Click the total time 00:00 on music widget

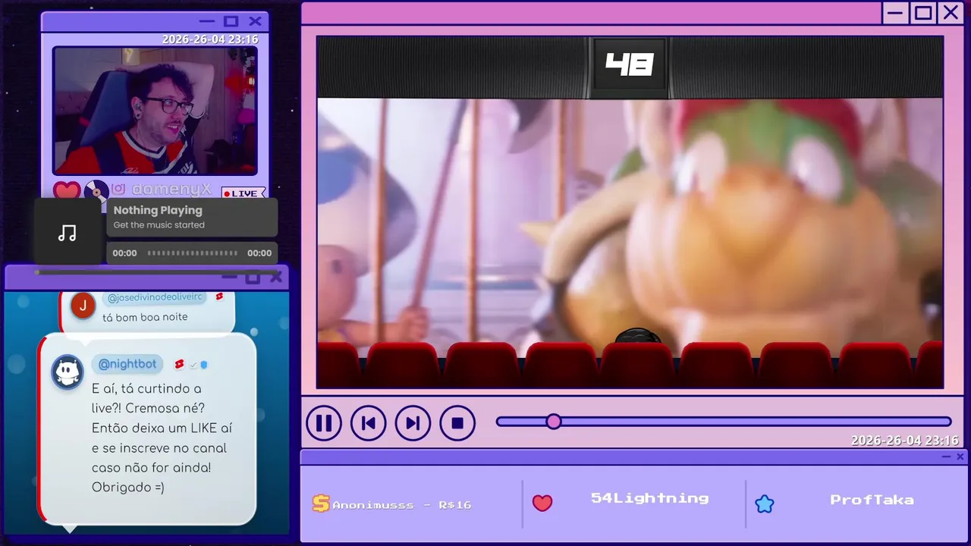tap(259, 253)
